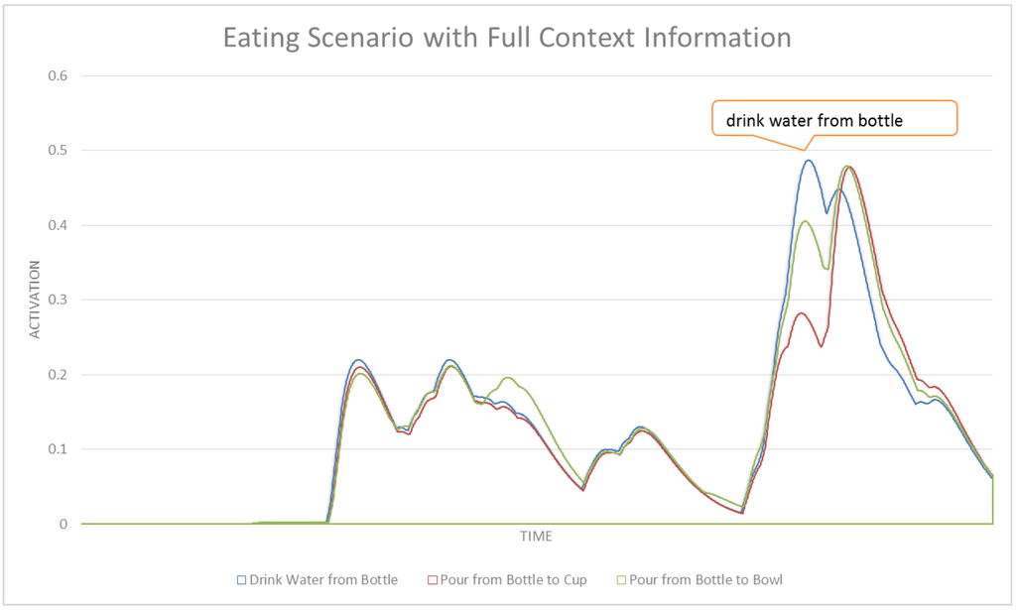This screenshot has width=1016, height=610.
Task: Click the green Pour to Bowl legend marker
Action: (621, 579)
